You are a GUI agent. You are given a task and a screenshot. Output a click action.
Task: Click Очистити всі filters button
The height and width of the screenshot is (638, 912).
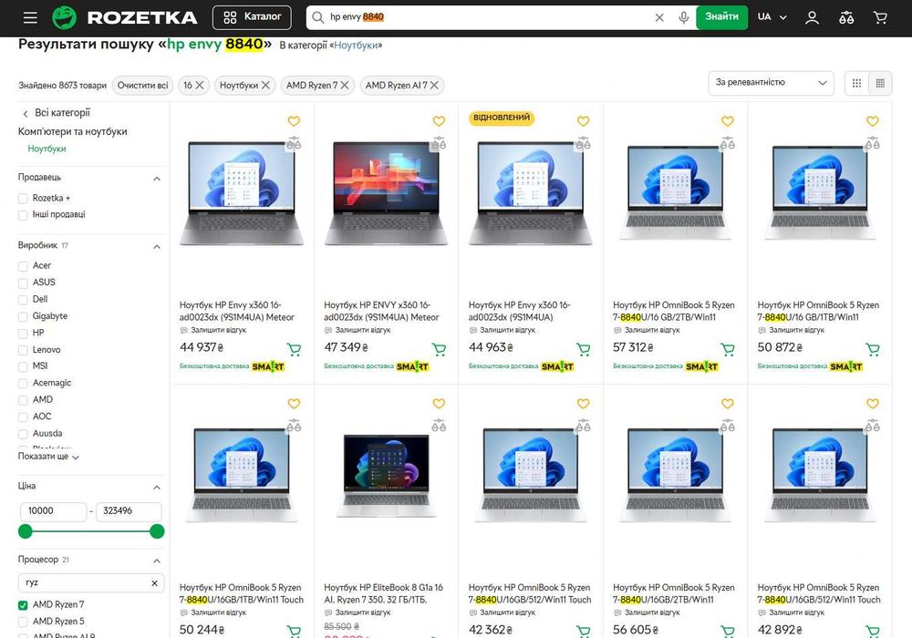pos(142,86)
